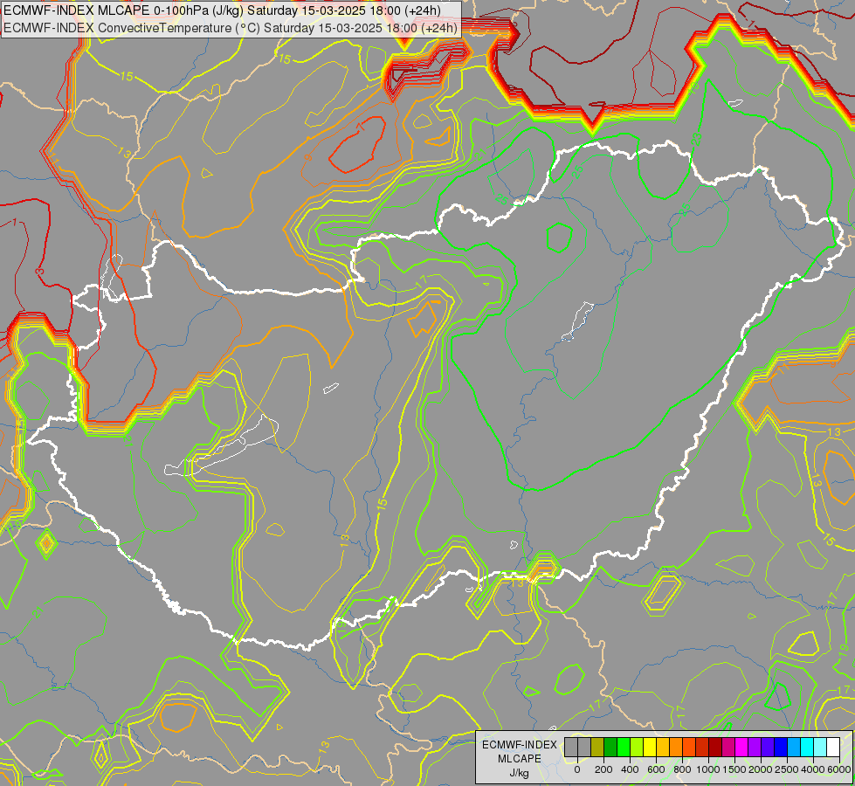The height and width of the screenshot is (786, 855).
Task: Click the ConvectiveTemperature title line
Action: [x=230, y=28]
